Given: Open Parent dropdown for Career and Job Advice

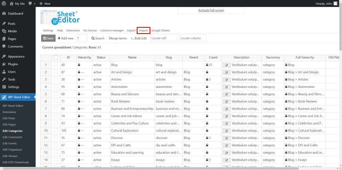Looking at the screenshot, I should point(203,115).
